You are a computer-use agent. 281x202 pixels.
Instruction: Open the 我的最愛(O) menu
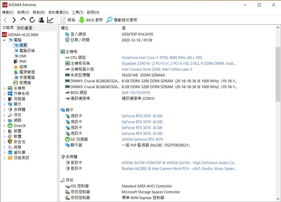58,12
